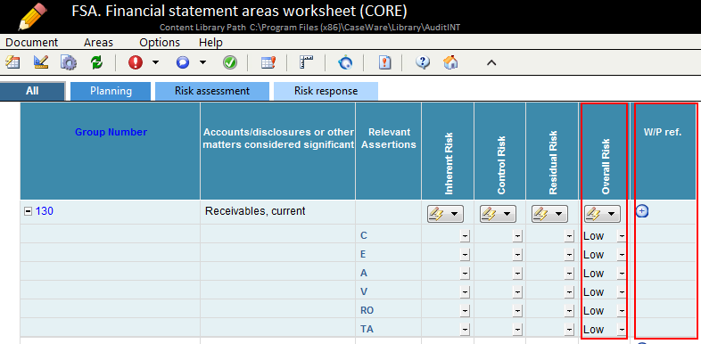Click the blue circular arrow icon

(x=345, y=62)
